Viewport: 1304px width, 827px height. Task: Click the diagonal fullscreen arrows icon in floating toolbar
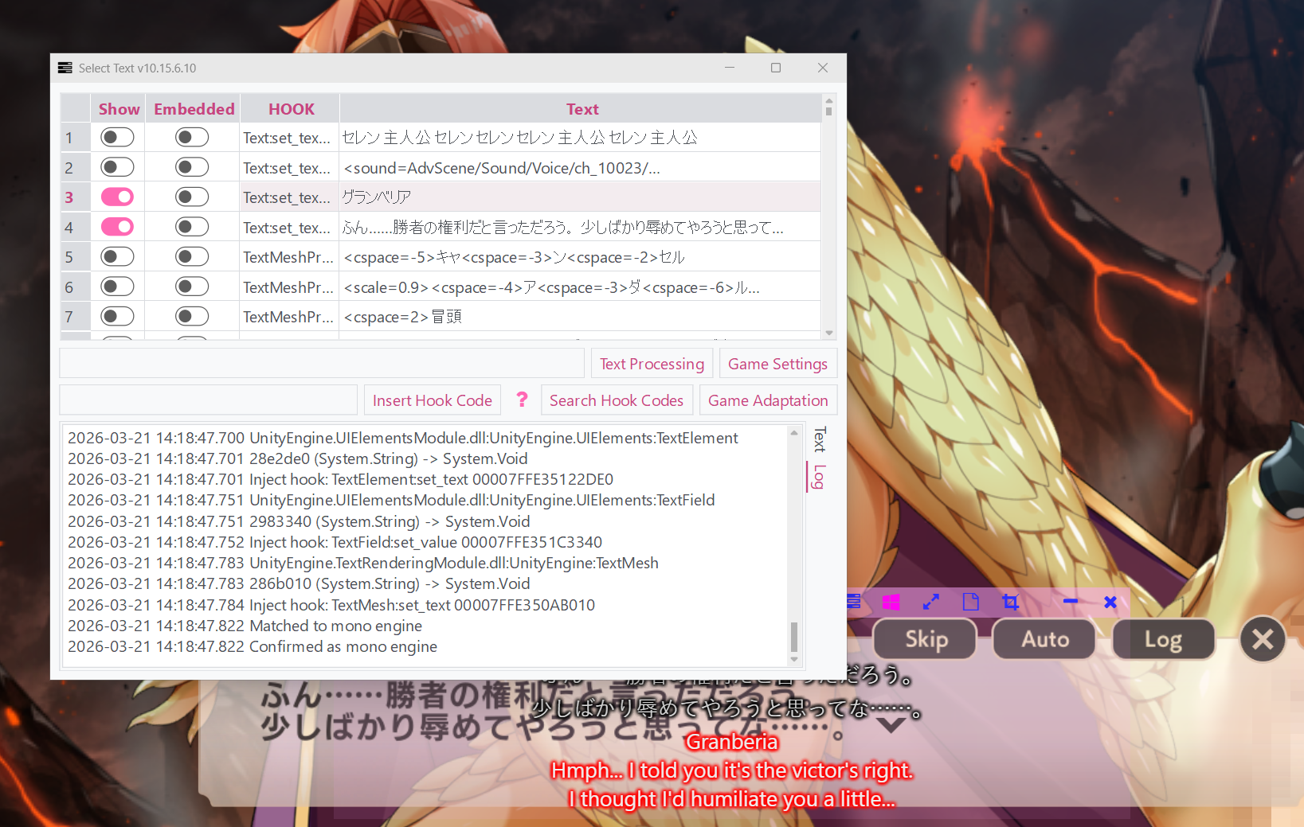click(x=930, y=603)
